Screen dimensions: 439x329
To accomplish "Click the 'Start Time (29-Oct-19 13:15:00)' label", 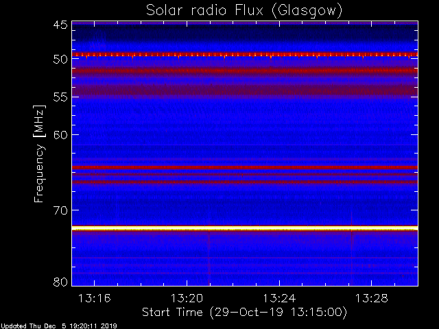I will [244, 312].
